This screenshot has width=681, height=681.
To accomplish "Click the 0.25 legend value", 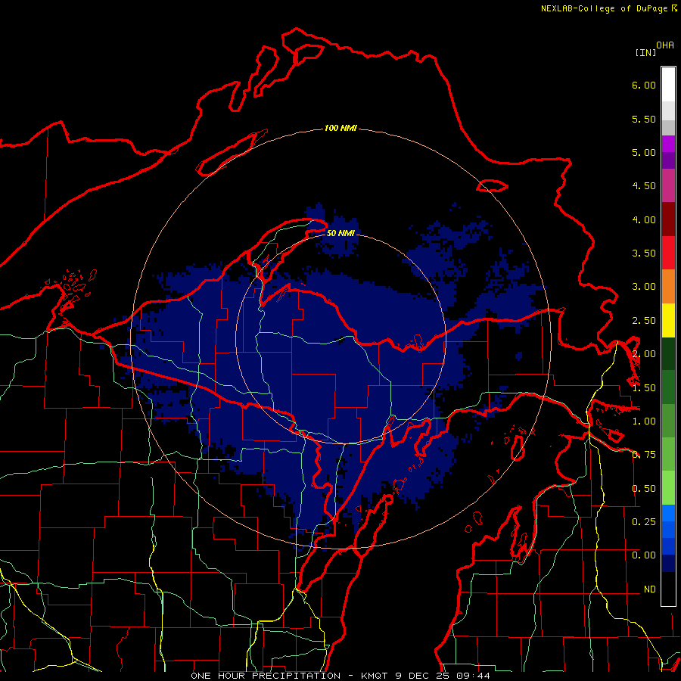I will point(644,521).
